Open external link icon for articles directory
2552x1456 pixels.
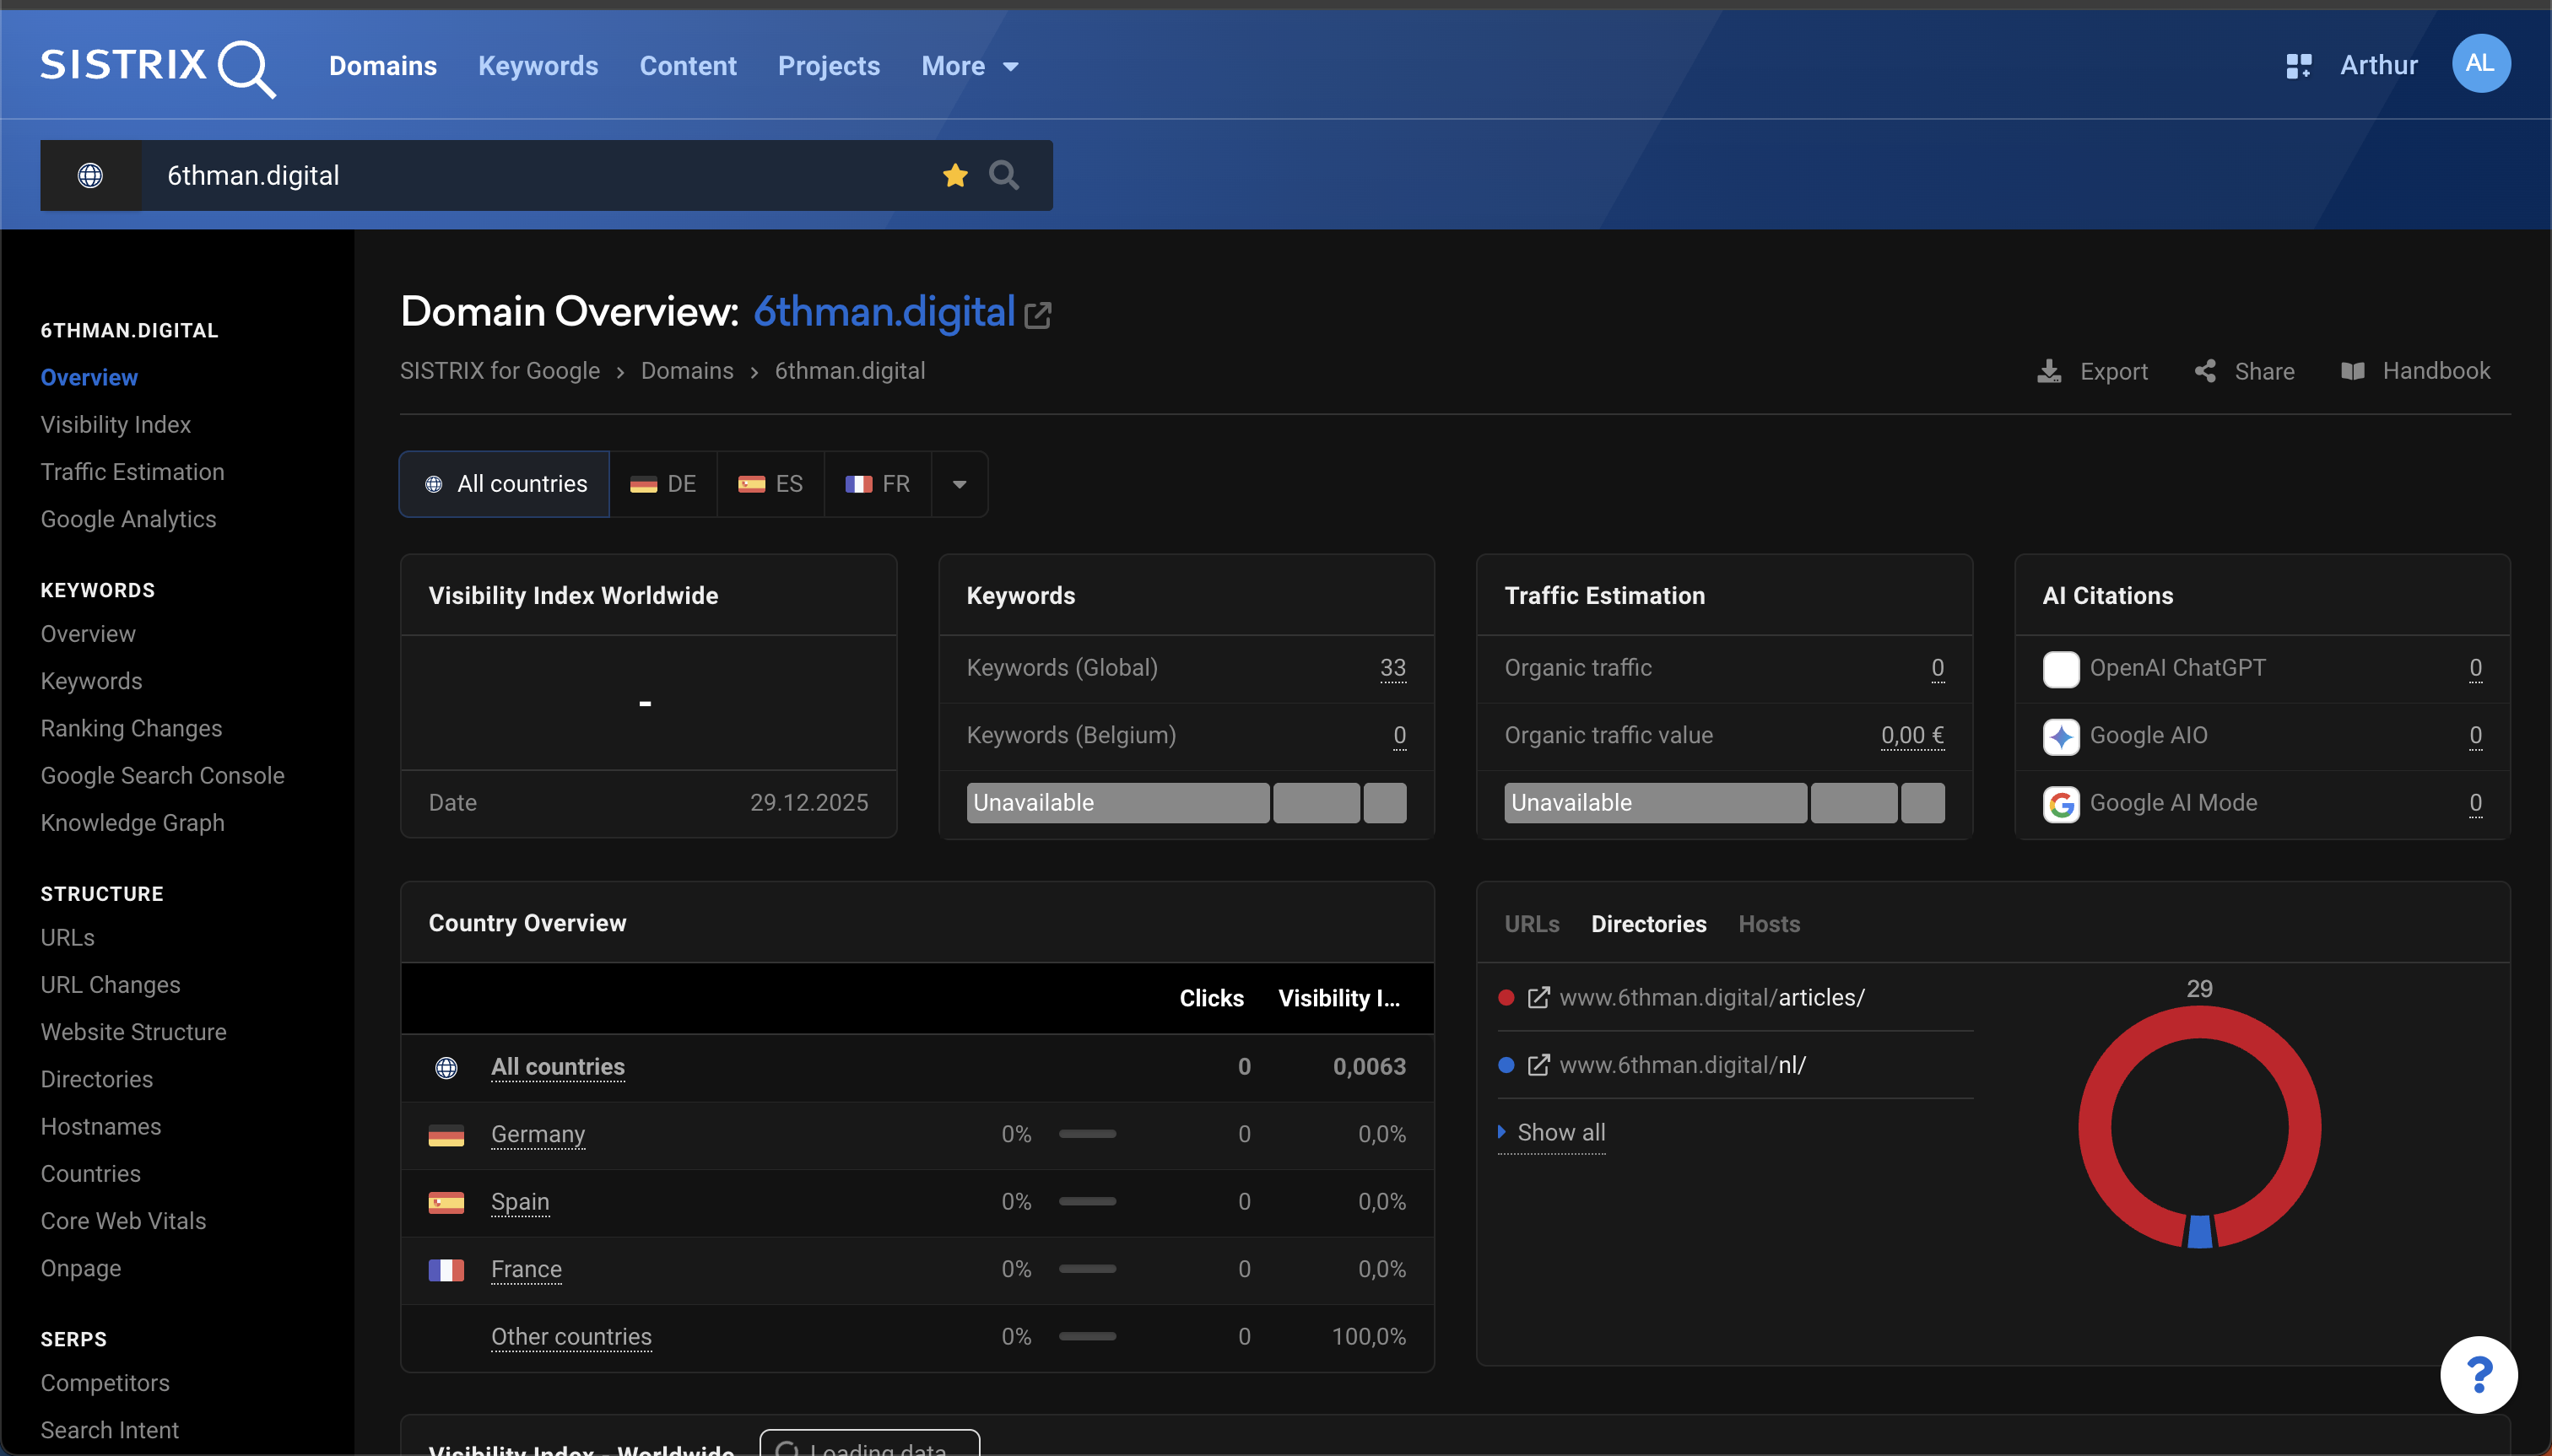(x=1538, y=997)
